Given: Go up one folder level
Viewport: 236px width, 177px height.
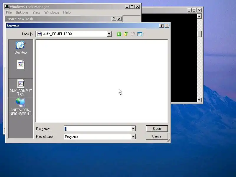Looking at the screenshot, I should click(126, 34).
